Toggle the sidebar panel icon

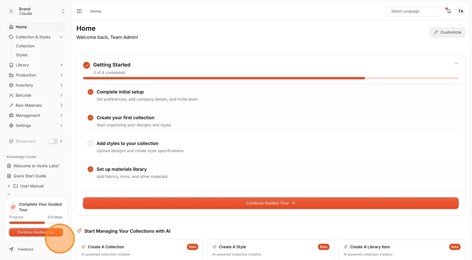pos(79,11)
